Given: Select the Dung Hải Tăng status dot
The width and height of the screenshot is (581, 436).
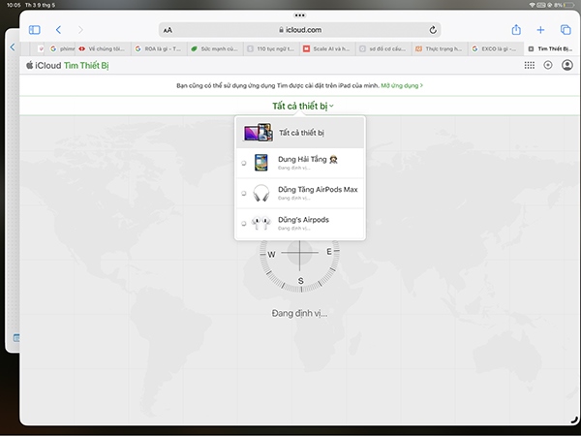Looking at the screenshot, I should [244, 164].
